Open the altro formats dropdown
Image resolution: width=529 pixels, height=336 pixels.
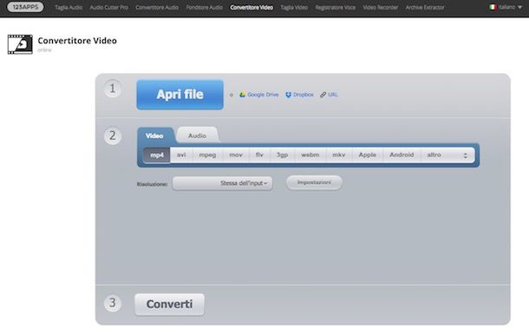447,155
